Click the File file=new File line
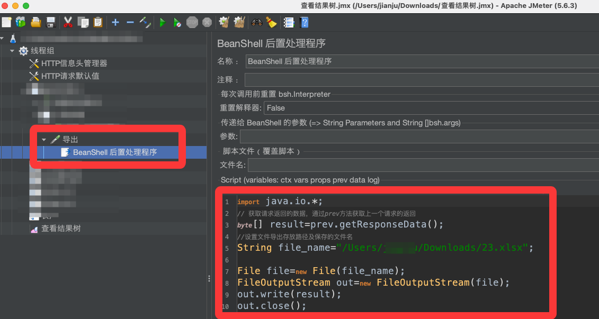This screenshot has width=599, height=319. pos(321,271)
